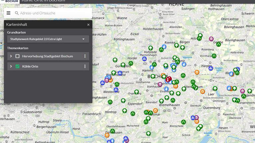This screenshot has width=255, height=143.
Task: Select green tree marker west of Hordel
Action: pyautogui.click(x=115, y=60)
